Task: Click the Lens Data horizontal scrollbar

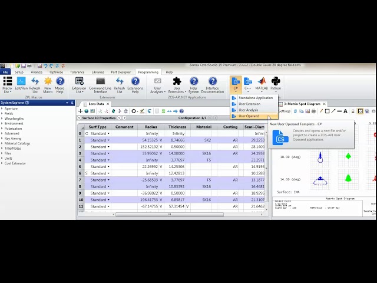Action: 170,215
